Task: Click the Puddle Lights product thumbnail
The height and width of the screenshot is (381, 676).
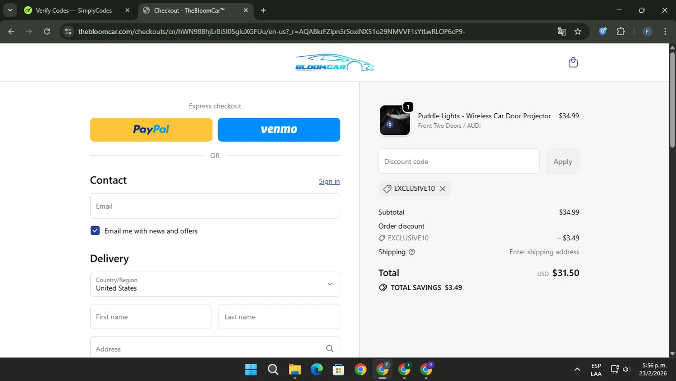Action: click(x=395, y=120)
